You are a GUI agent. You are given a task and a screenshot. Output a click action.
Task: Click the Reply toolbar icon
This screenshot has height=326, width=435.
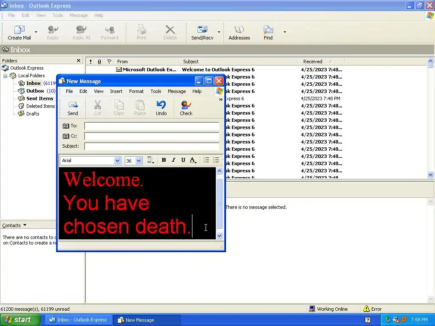[53, 29]
